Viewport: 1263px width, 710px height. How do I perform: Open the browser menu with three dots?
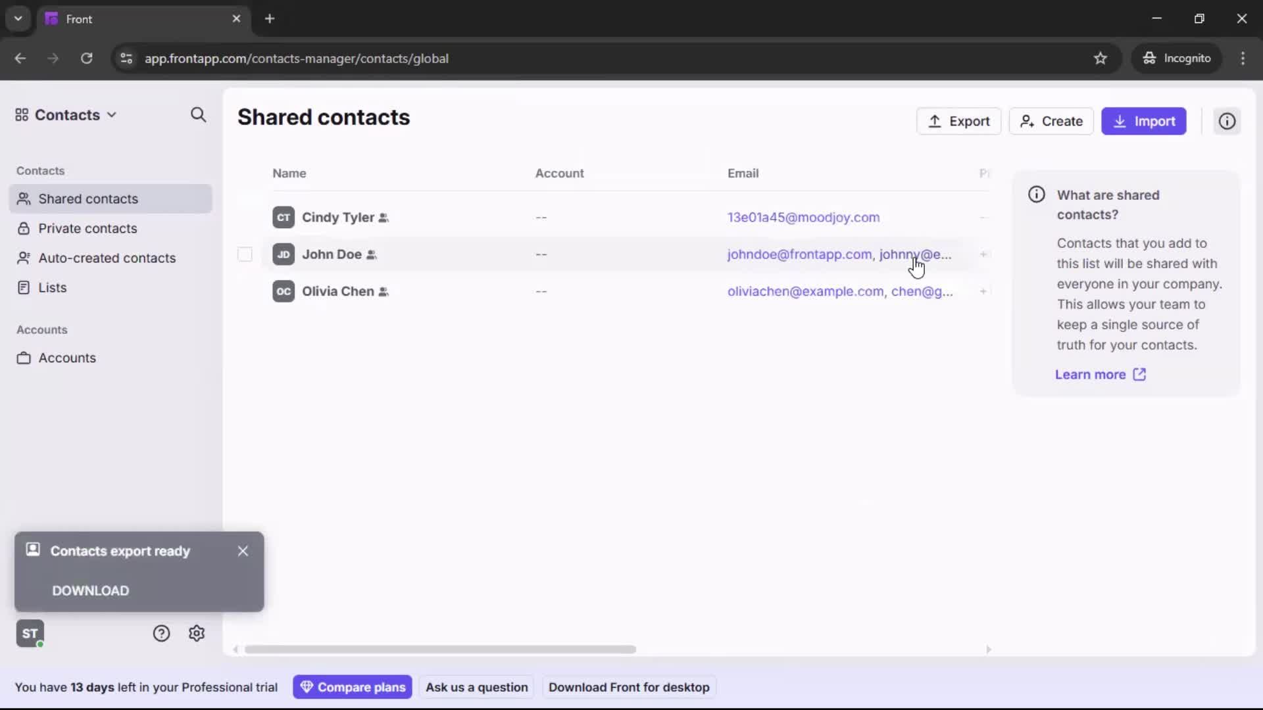(x=1245, y=59)
